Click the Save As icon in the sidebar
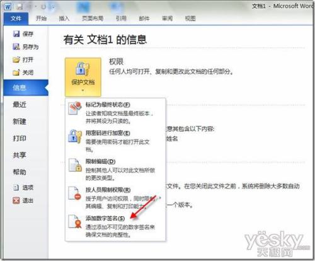Viewport: 315px width, 261px height. (16, 47)
